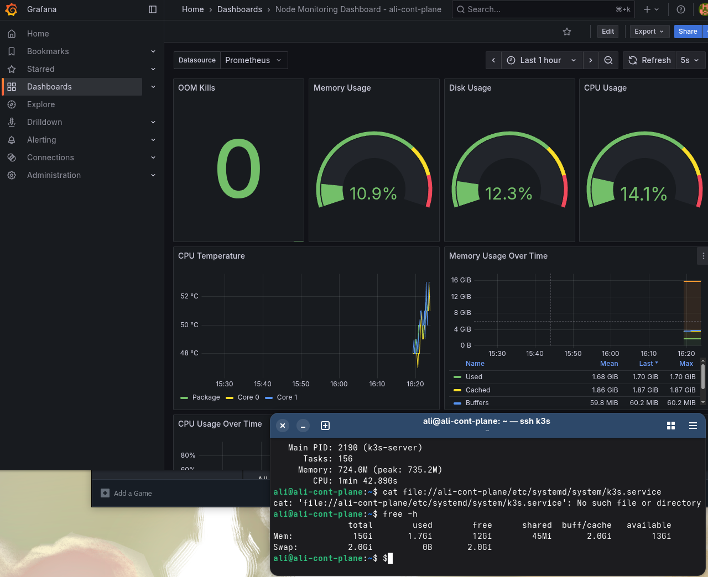The height and width of the screenshot is (577, 708).
Task: Open new tab in terminal window
Action: (325, 426)
